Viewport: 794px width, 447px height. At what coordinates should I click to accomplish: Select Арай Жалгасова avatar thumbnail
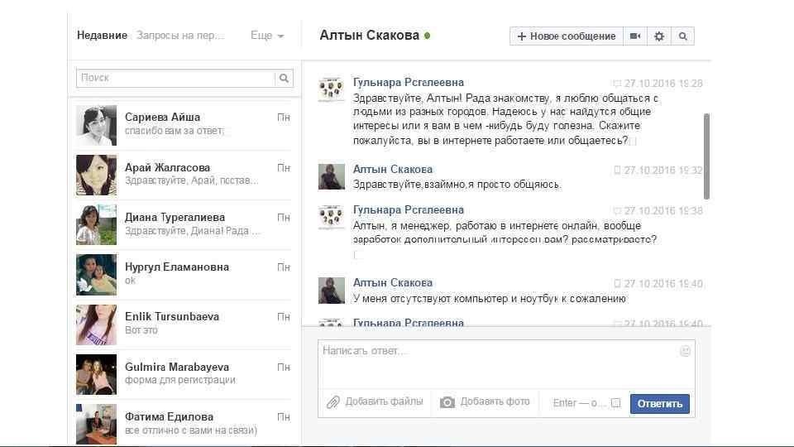(96, 175)
